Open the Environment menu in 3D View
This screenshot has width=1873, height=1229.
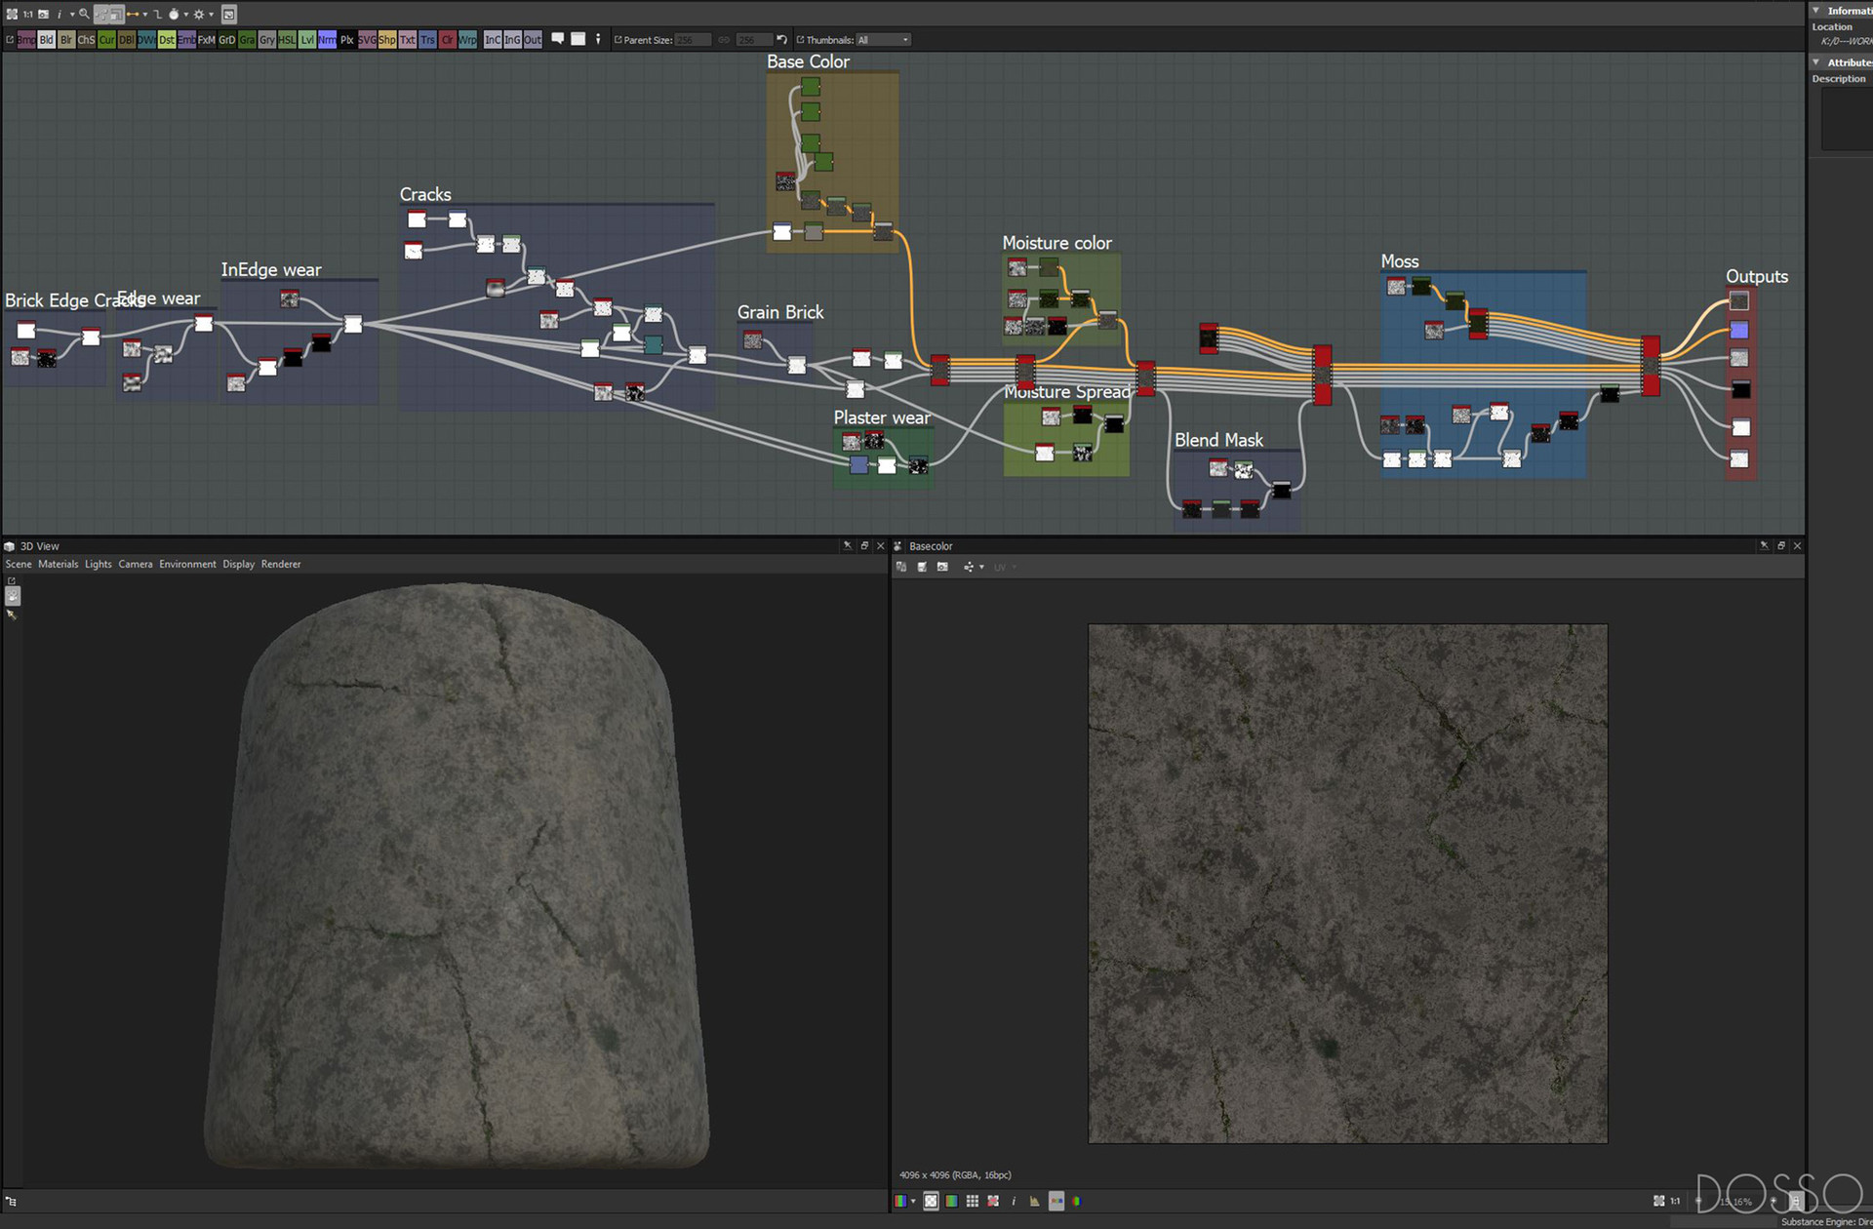point(187,564)
